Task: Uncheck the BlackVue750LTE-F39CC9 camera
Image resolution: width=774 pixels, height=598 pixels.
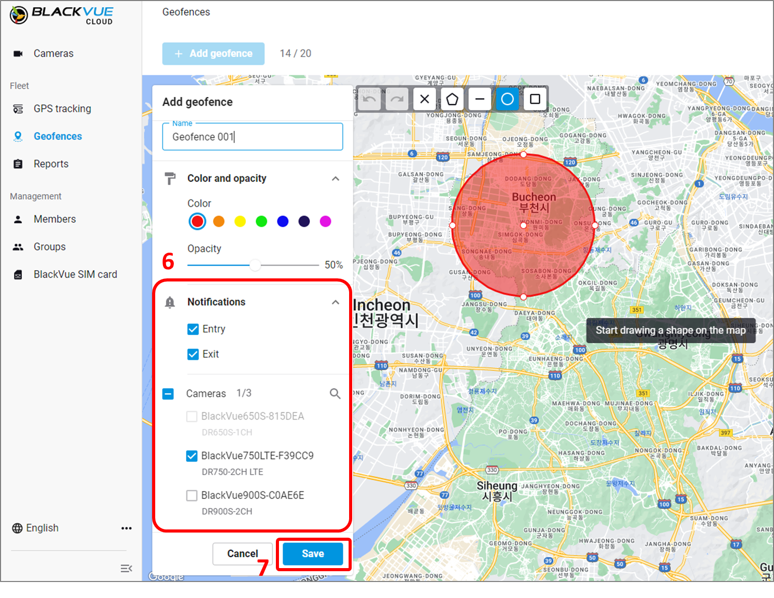Action: pos(192,456)
